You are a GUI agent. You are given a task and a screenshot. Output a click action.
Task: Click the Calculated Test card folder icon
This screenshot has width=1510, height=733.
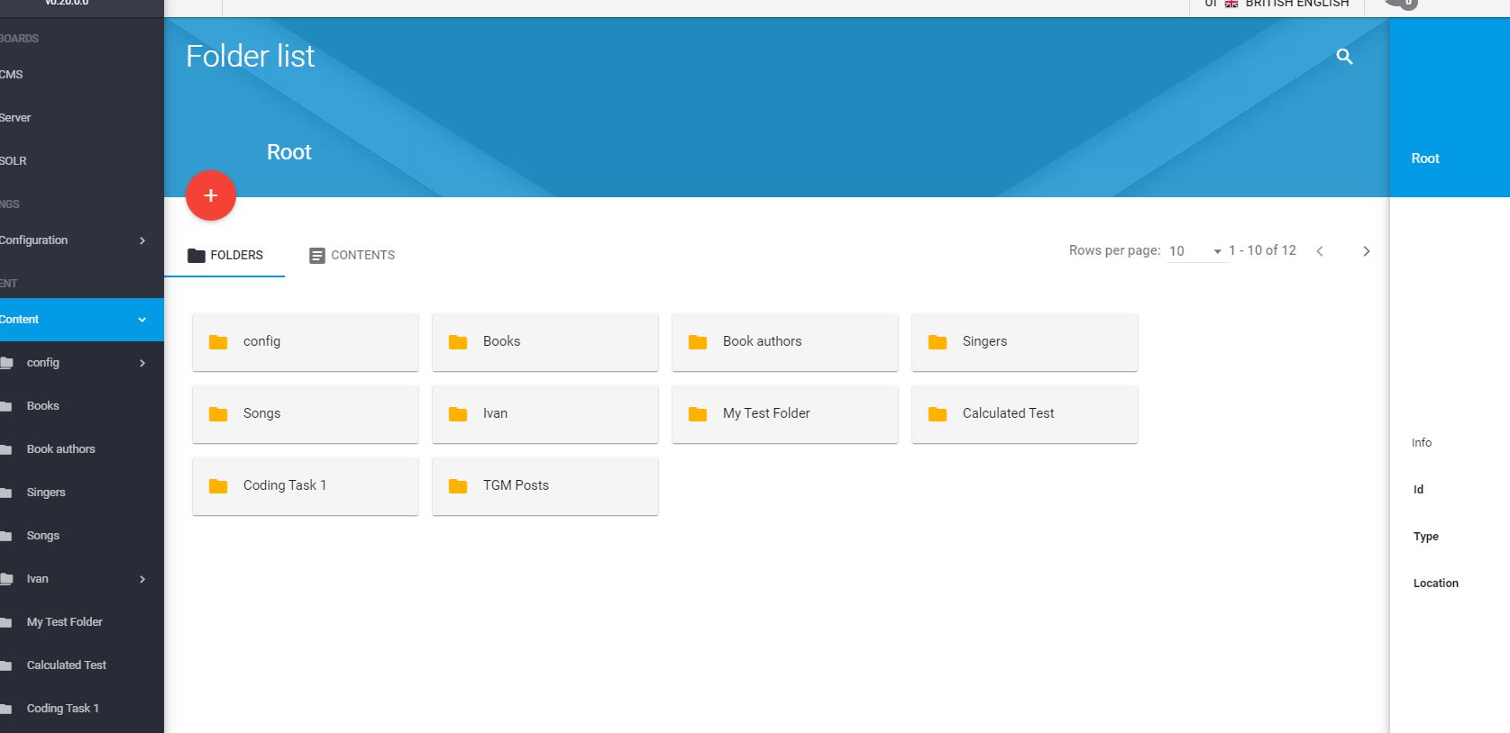(938, 414)
